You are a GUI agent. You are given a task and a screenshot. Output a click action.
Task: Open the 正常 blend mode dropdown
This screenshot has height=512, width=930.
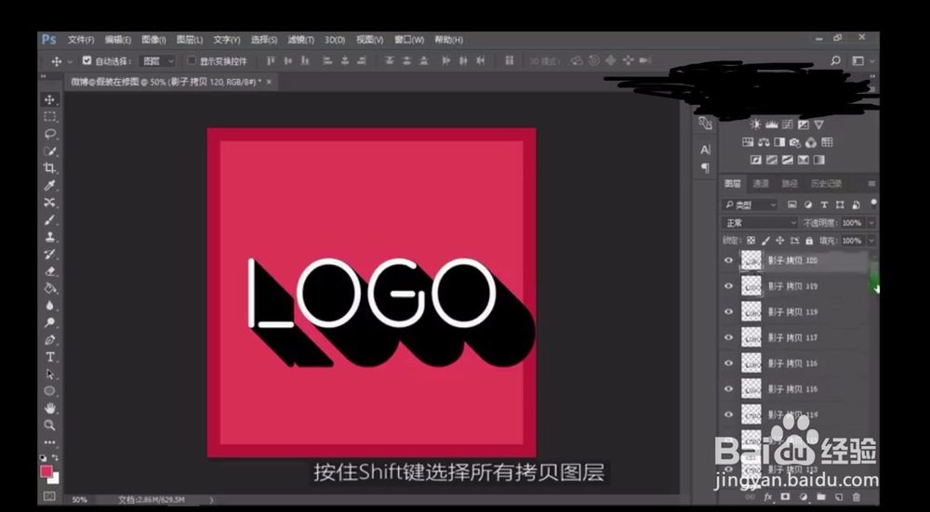click(761, 223)
